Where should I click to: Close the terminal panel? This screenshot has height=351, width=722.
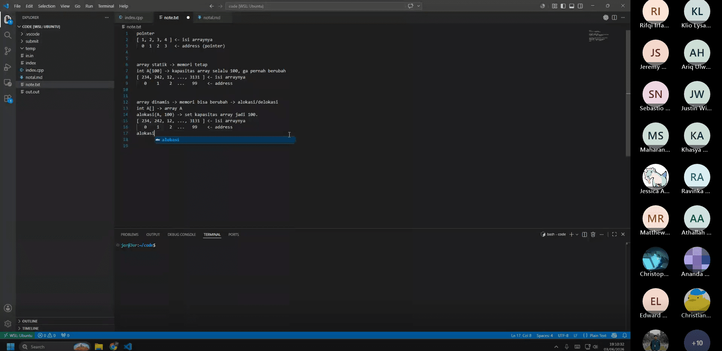click(x=623, y=234)
